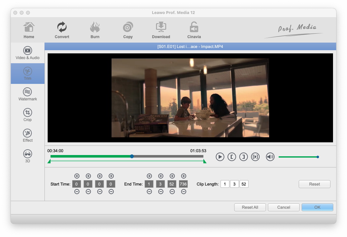347x237 pixels.
Task: Decrease End Time milliseconds with minus button
Action: (183, 192)
